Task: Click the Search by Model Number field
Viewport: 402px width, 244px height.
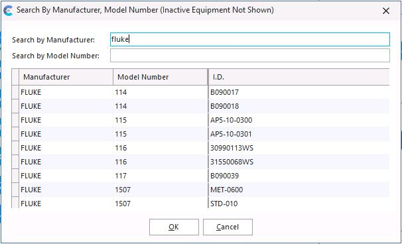Action: point(250,55)
